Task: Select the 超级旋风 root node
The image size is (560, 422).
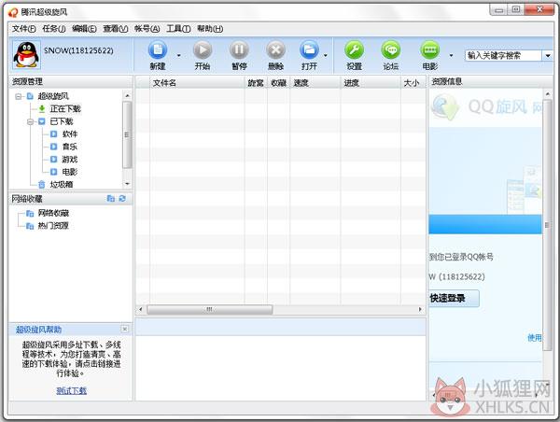Action: (x=53, y=96)
